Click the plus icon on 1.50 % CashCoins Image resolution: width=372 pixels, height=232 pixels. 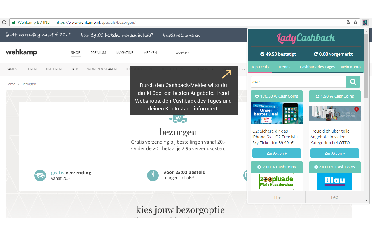(317, 96)
